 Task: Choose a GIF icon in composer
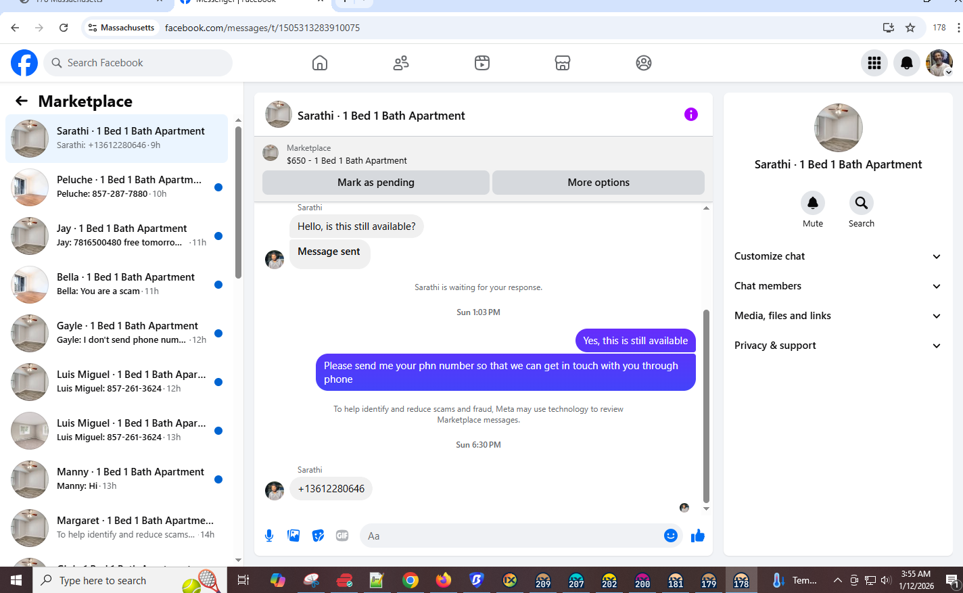click(342, 536)
